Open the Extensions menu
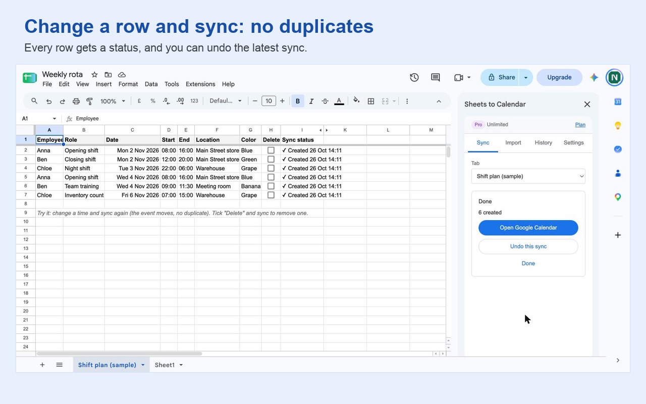 200,84
